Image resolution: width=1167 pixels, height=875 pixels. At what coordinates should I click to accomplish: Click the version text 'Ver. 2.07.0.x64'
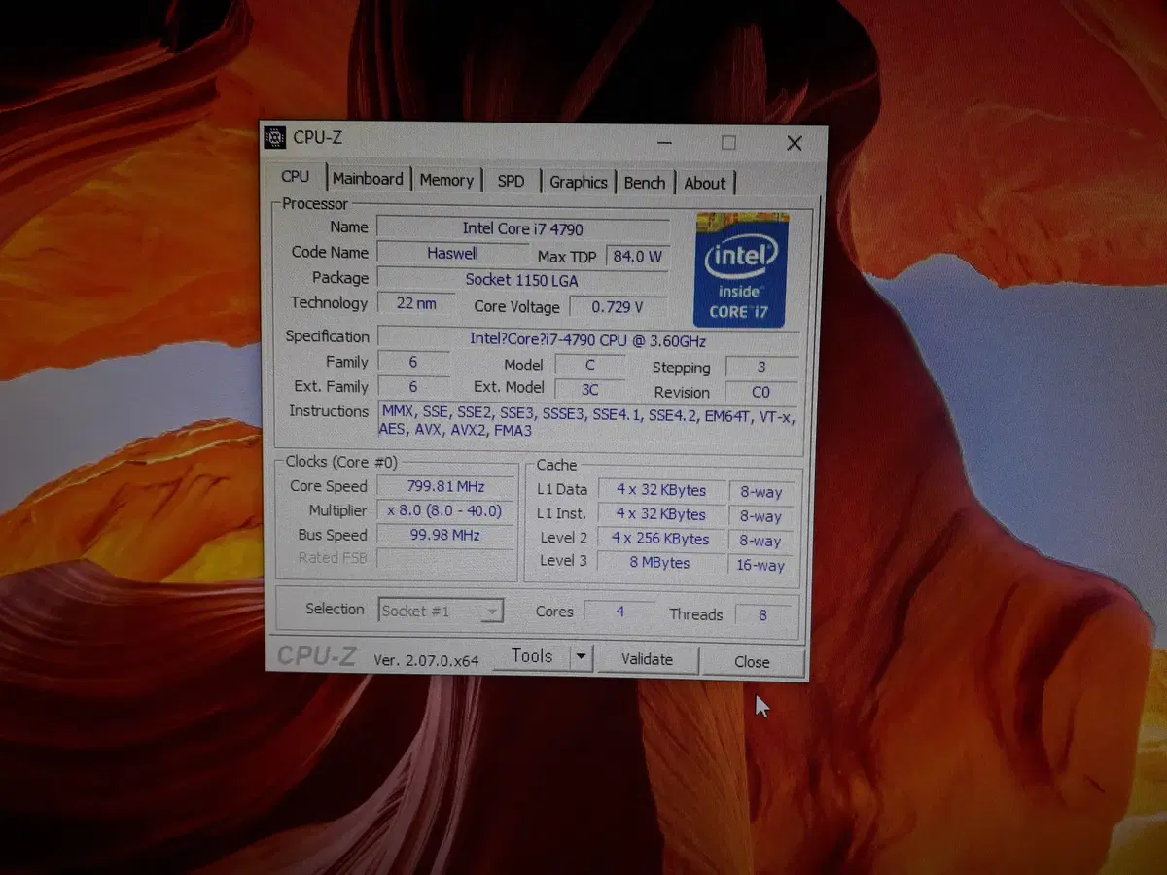426,660
